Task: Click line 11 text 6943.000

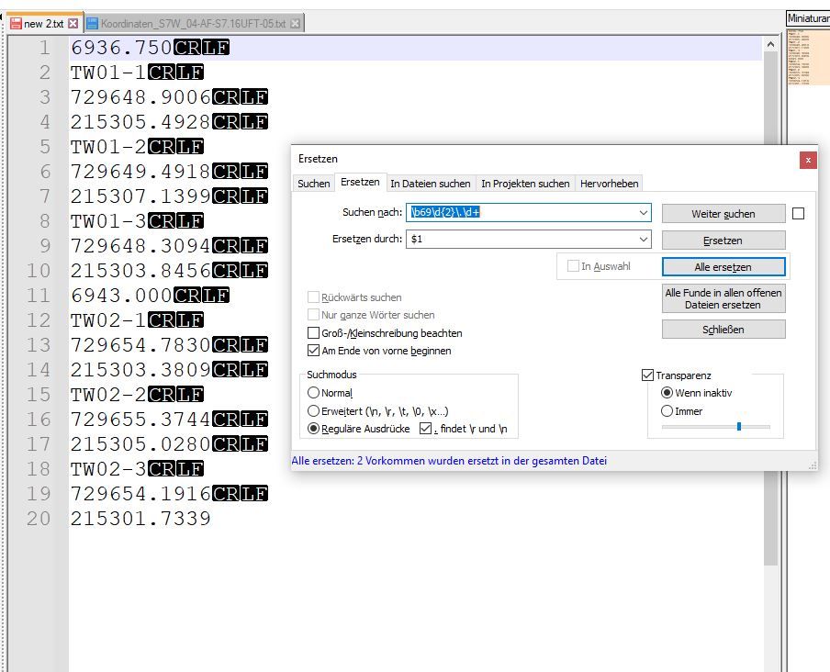Action: (122, 296)
